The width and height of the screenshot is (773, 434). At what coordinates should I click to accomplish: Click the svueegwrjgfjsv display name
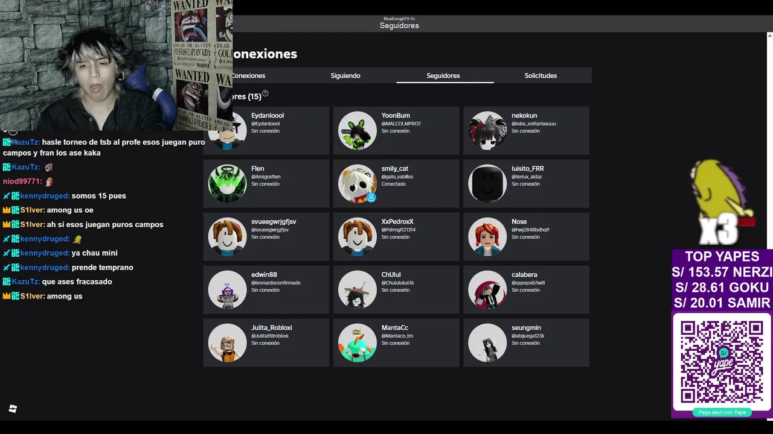[274, 222]
